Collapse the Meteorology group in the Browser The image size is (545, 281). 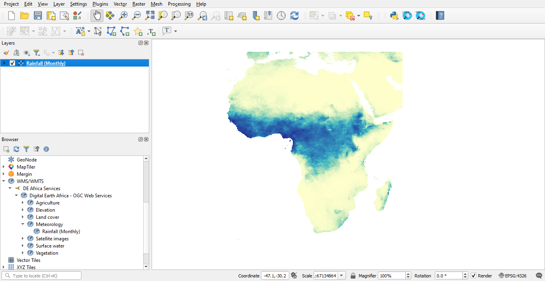[x=23, y=224]
